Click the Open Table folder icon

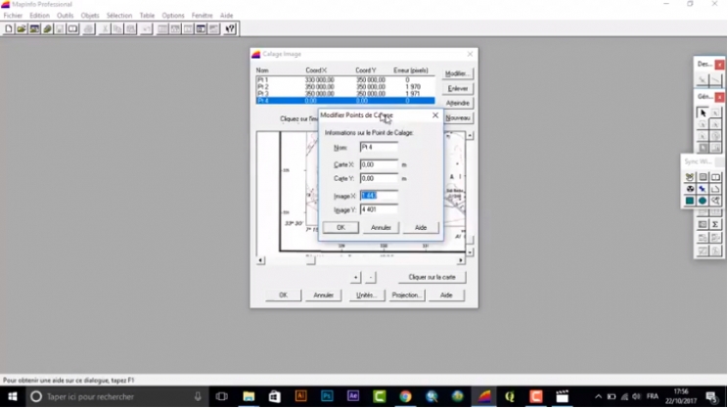coord(22,29)
